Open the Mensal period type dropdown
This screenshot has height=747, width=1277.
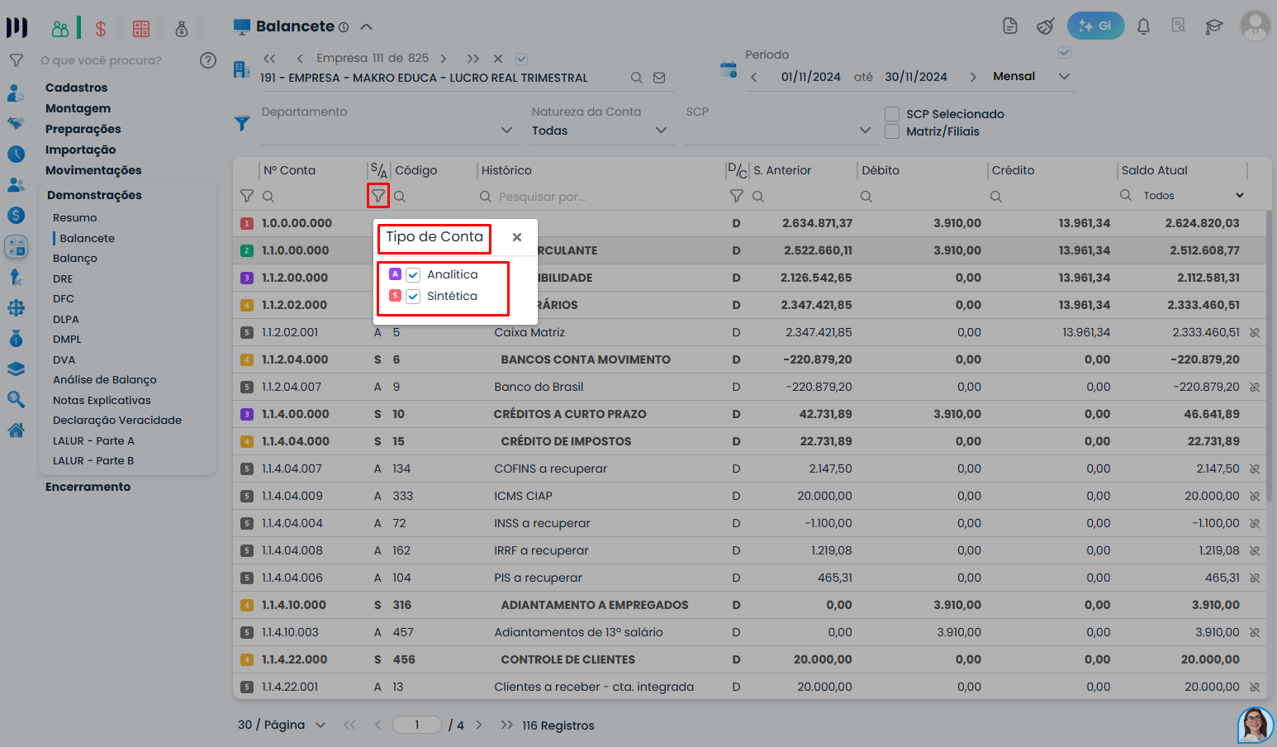point(1064,77)
